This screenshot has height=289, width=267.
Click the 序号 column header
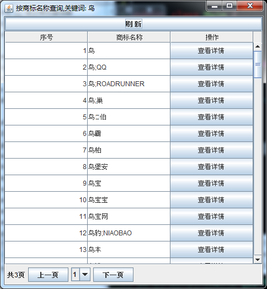(x=46, y=37)
